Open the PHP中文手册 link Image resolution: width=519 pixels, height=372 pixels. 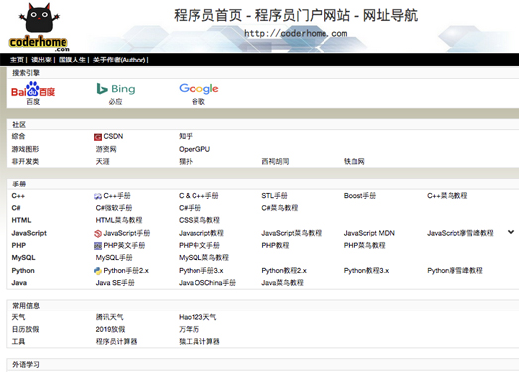coord(199,246)
